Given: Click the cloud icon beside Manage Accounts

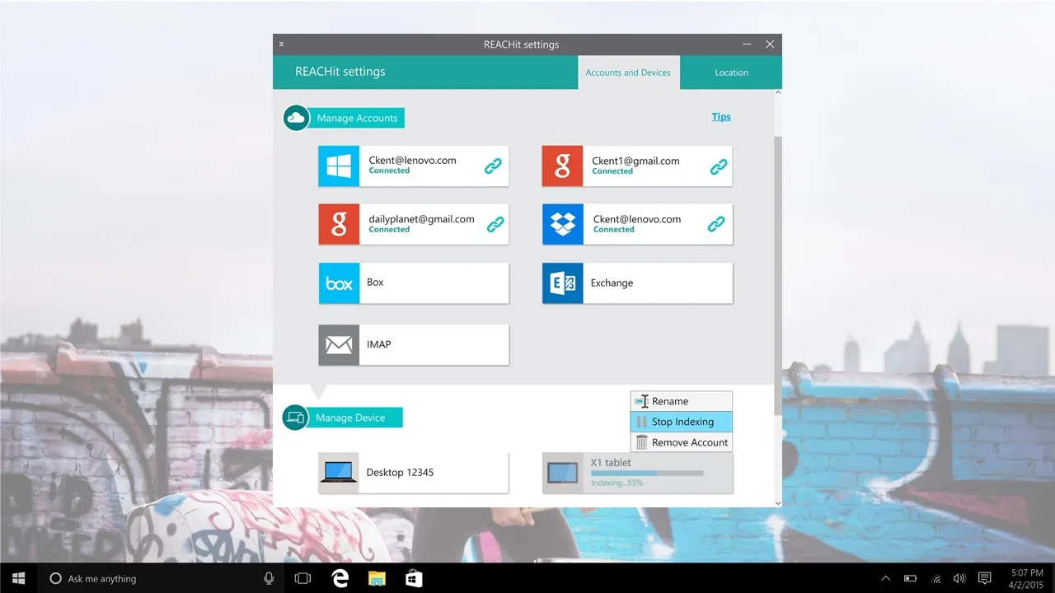Looking at the screenshot, I should pos(296,118).
